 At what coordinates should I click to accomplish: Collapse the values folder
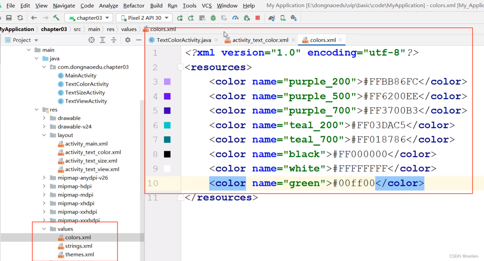(44, 229)
